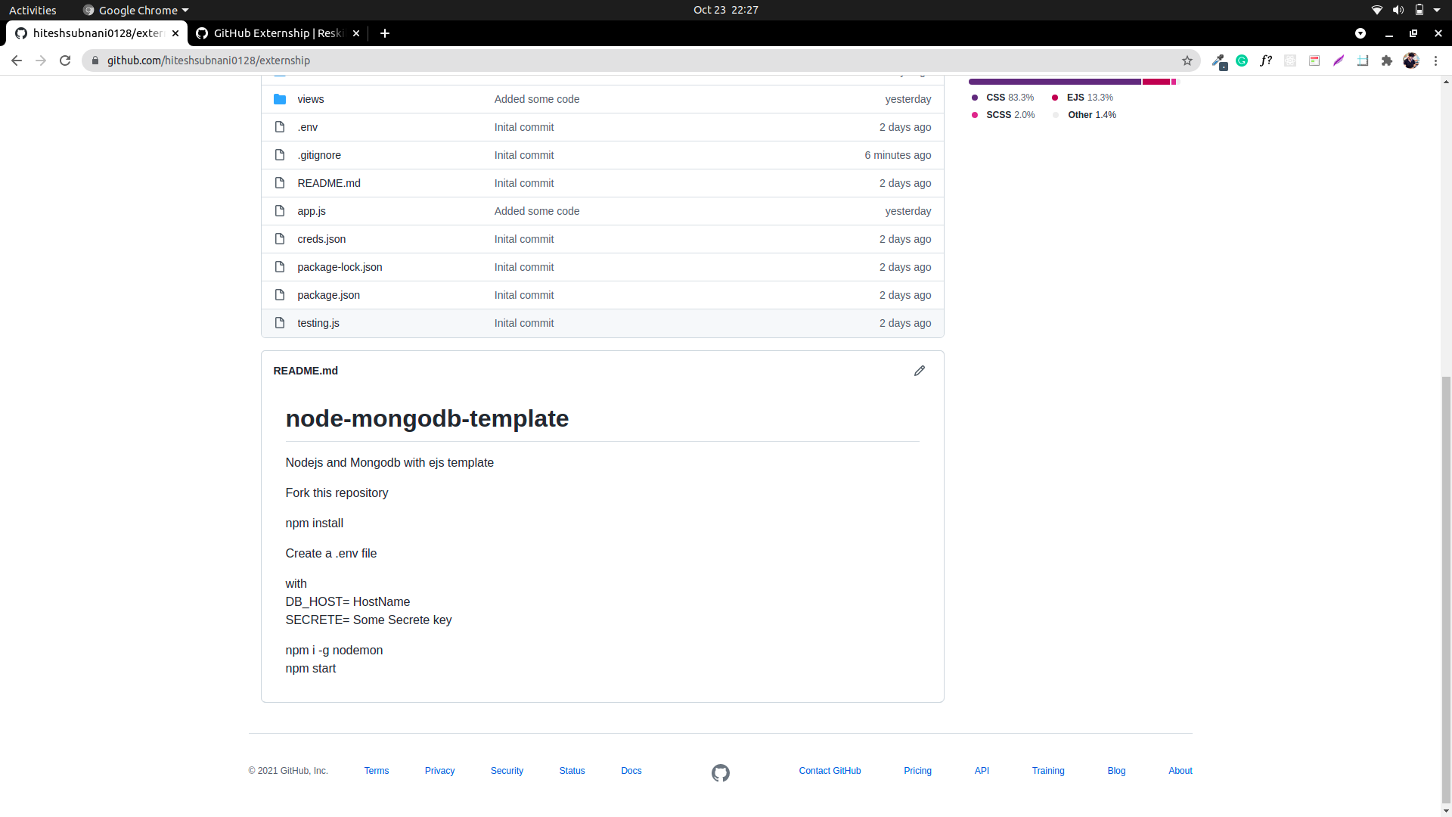Open the system status menu arrow
The height and width of the screenshot is (817, 1452).
tap(1437, 10)
